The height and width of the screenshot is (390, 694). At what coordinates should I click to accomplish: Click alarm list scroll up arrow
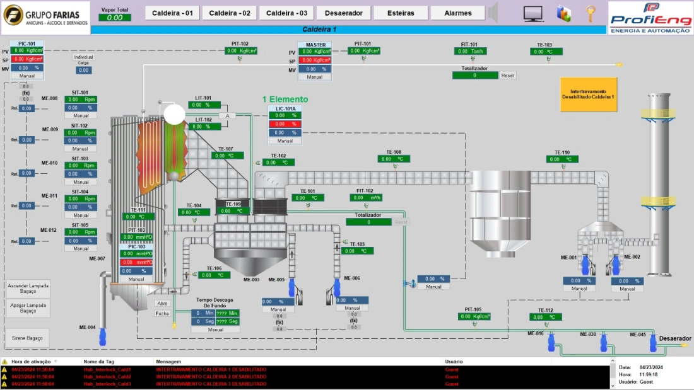[x=613, y=361]
